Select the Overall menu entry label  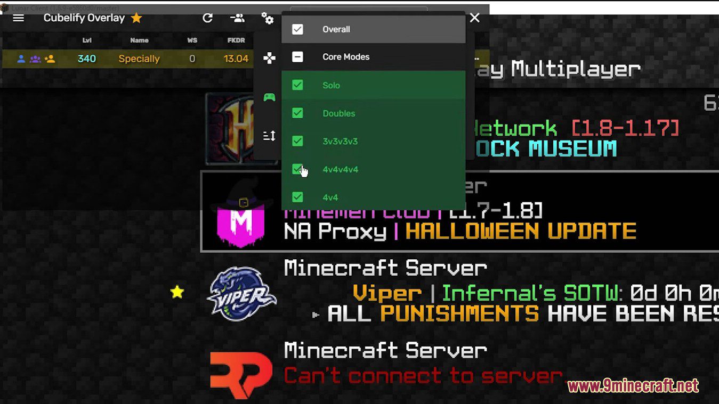336,29
